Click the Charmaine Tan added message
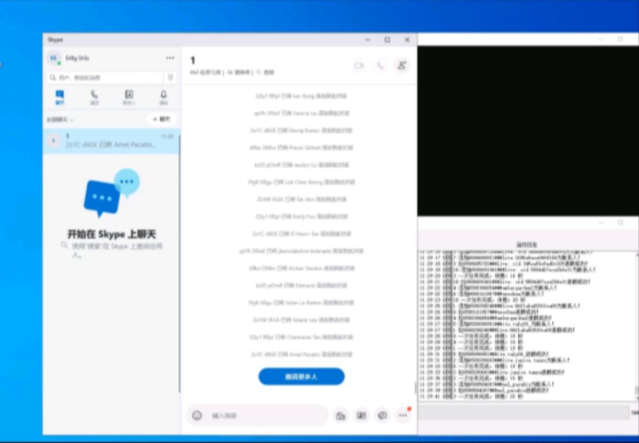The width and height of the screenshot is (639, 443). pyautogui.click(x=301, y=337)
